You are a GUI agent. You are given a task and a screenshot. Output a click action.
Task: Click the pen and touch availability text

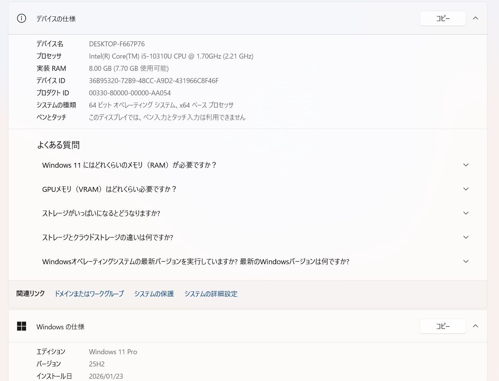(x=167, y=118)
